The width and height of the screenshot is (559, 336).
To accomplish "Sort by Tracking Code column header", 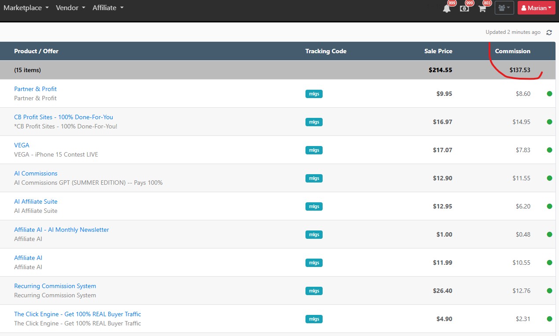I will tap(326, 51).
